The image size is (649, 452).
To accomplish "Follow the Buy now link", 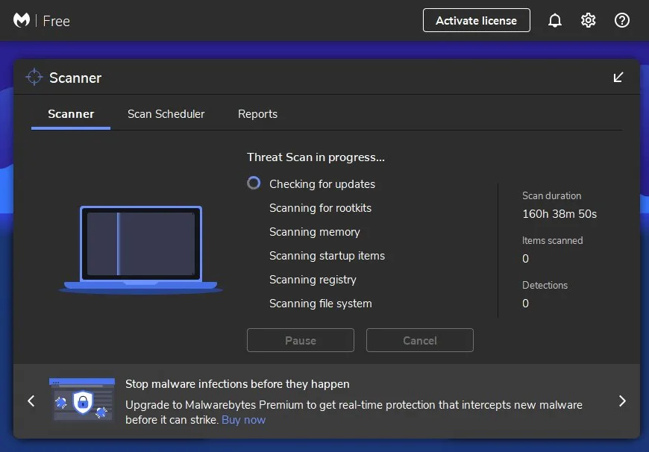I will click(243, 420).
